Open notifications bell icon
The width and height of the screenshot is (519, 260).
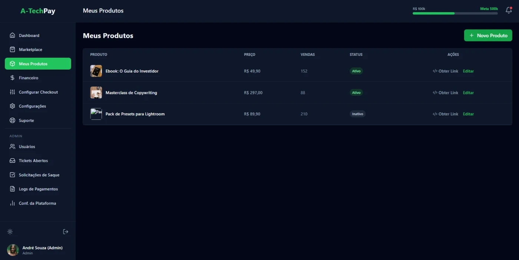click(x=509, y=10)
